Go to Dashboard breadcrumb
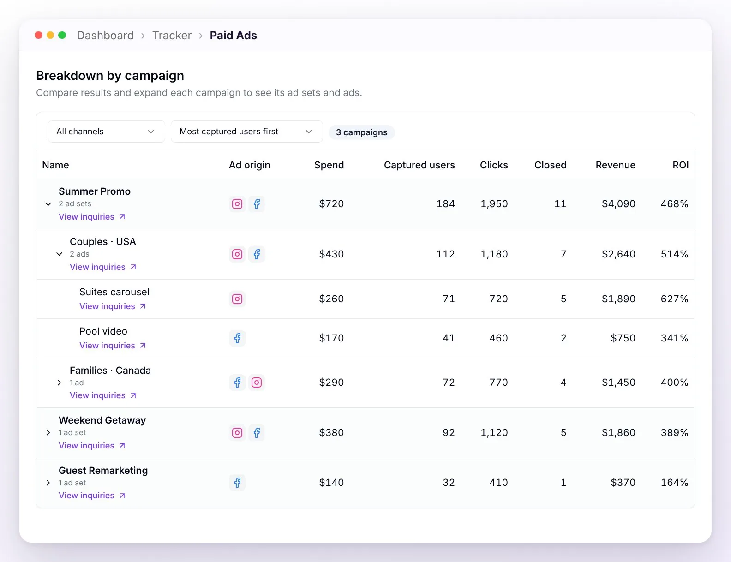731x562 pixels. tap(105, 36)
